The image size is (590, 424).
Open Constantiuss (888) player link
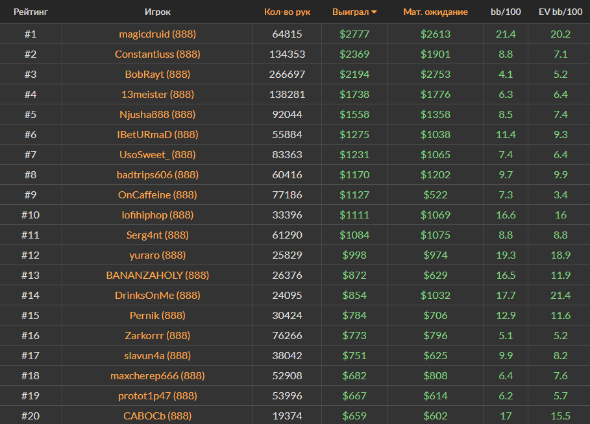point(158,54)
